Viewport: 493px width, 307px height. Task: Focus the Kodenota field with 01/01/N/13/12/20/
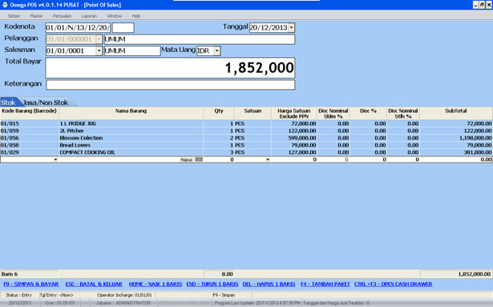(x=78, y=28)
